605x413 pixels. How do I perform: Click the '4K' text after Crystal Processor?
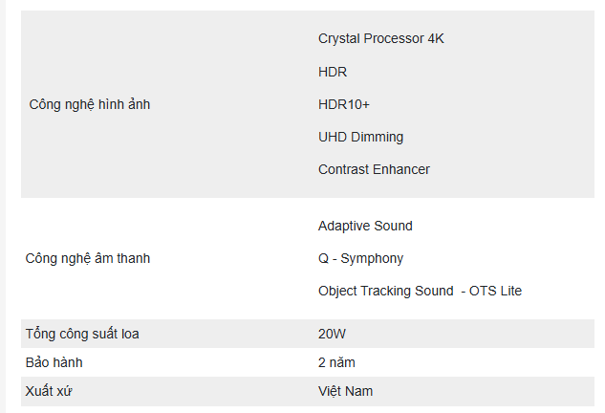[x=436, y=39]
